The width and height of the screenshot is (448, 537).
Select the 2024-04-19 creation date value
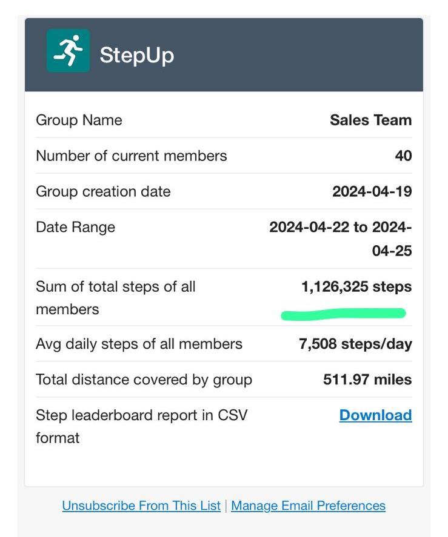372,191
